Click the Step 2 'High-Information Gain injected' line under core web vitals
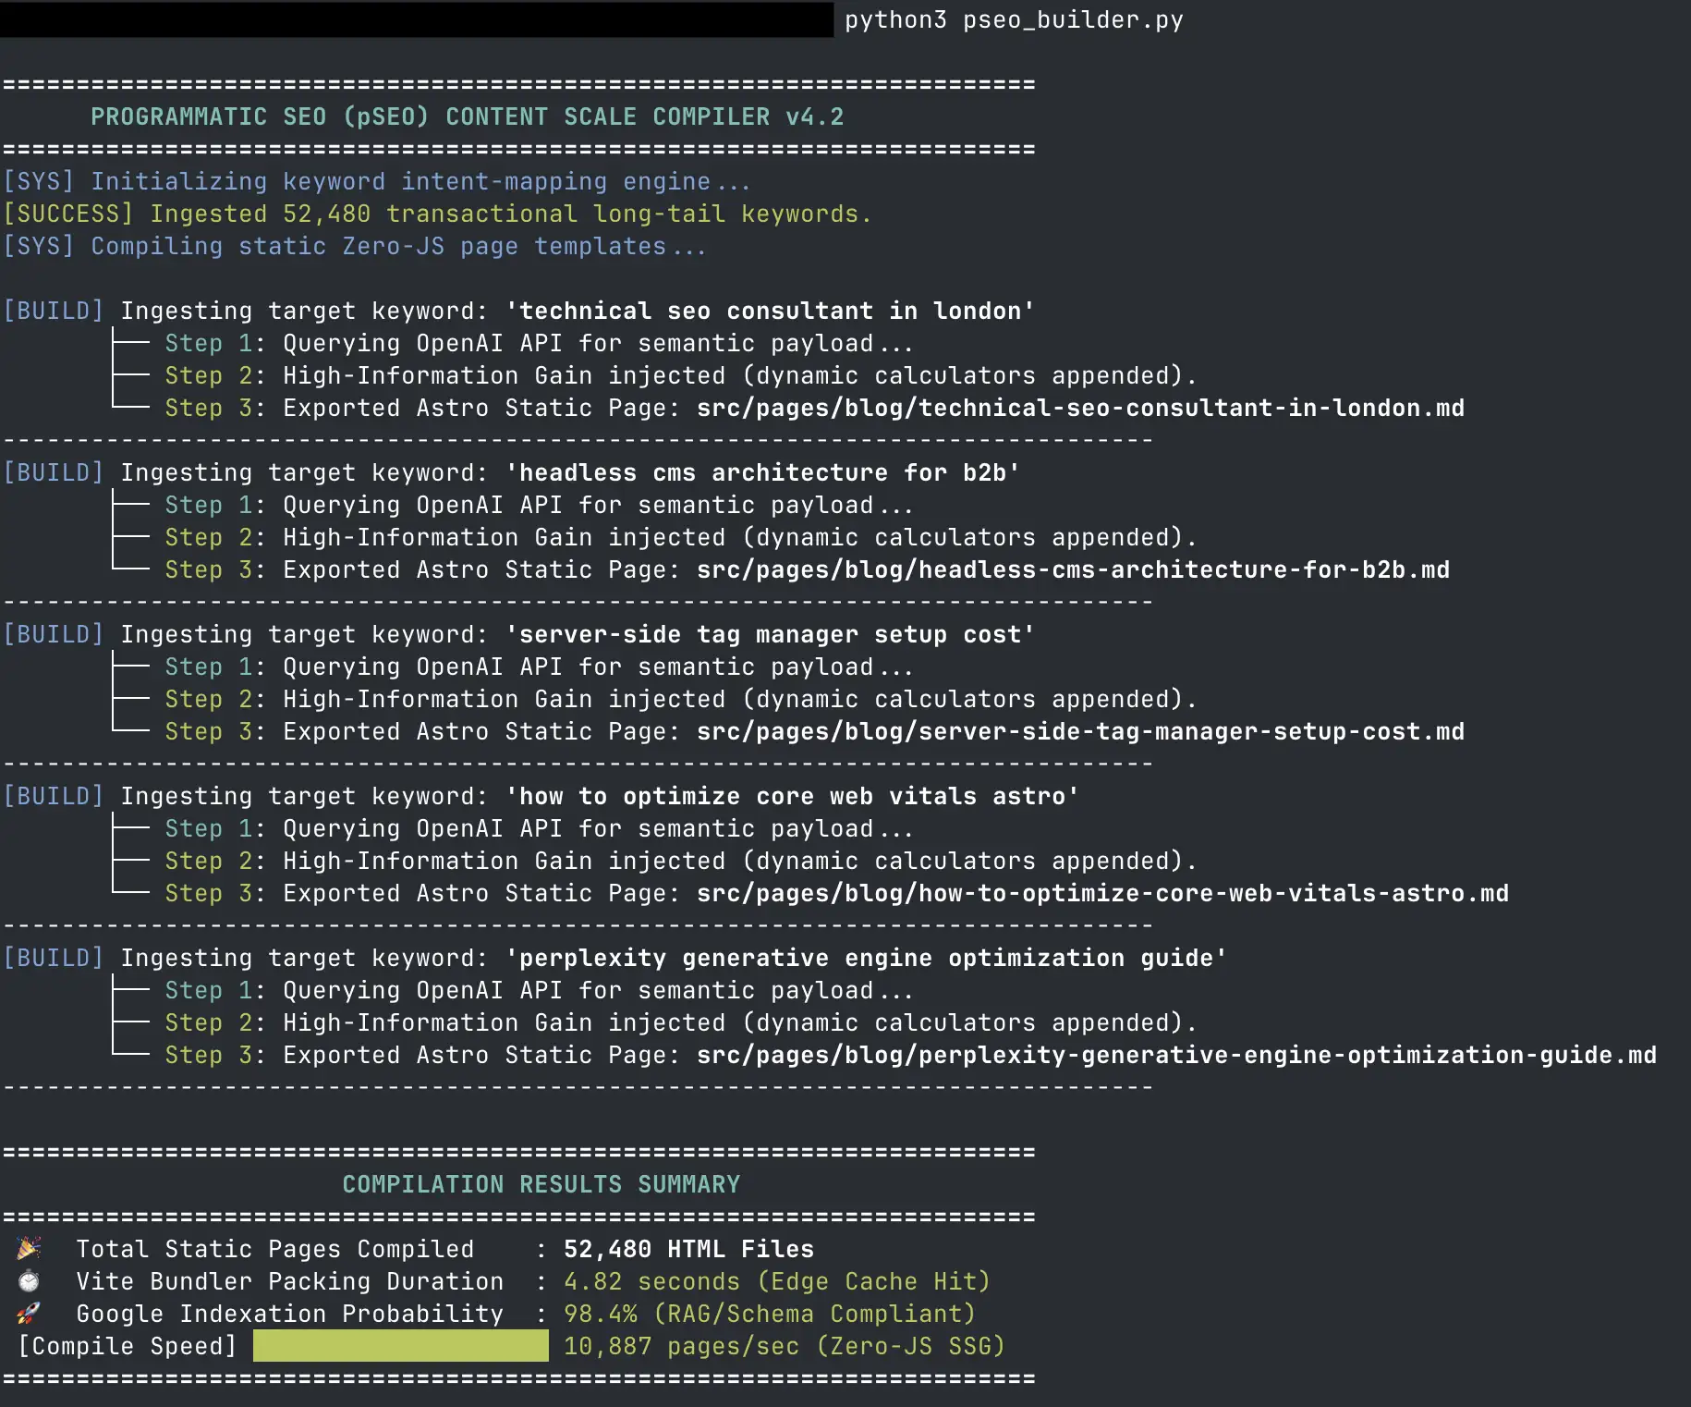The height and width of the screenshot is (1407, 1691). (x=680, y=862)
